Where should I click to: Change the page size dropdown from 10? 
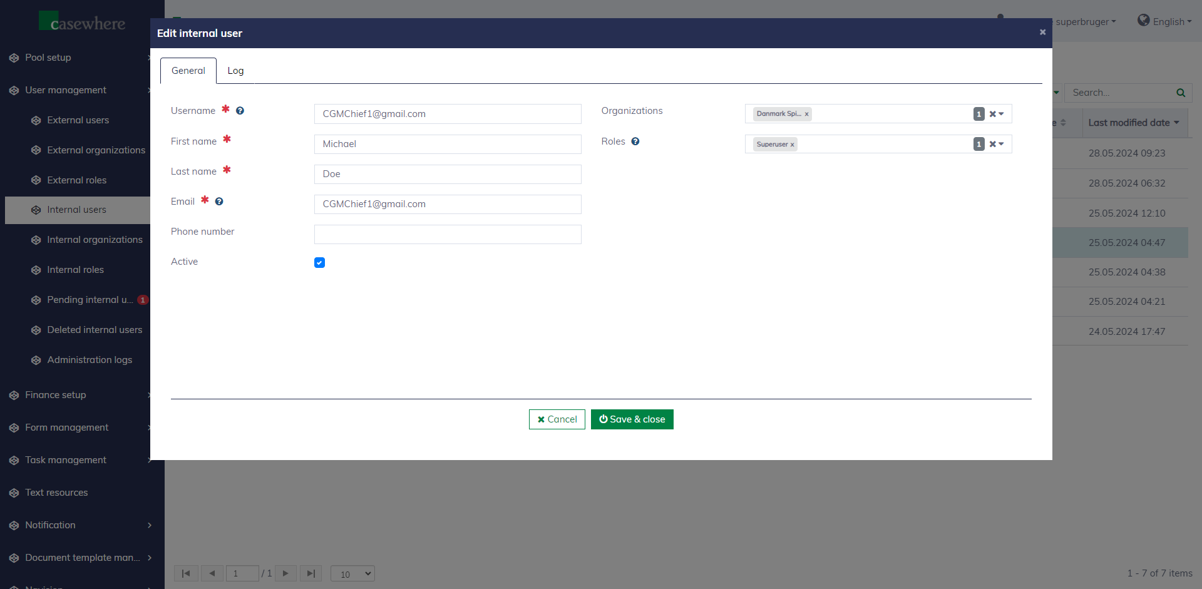(x=352, y=573)
